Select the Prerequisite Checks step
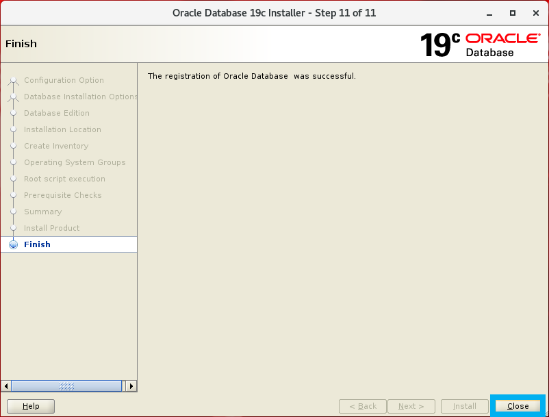 [x=63, y=195]
